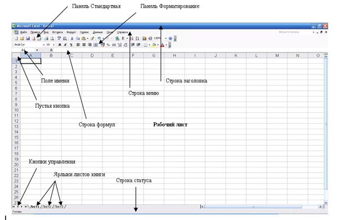
Task: Click the Borders icon
Action: [145, 45]
